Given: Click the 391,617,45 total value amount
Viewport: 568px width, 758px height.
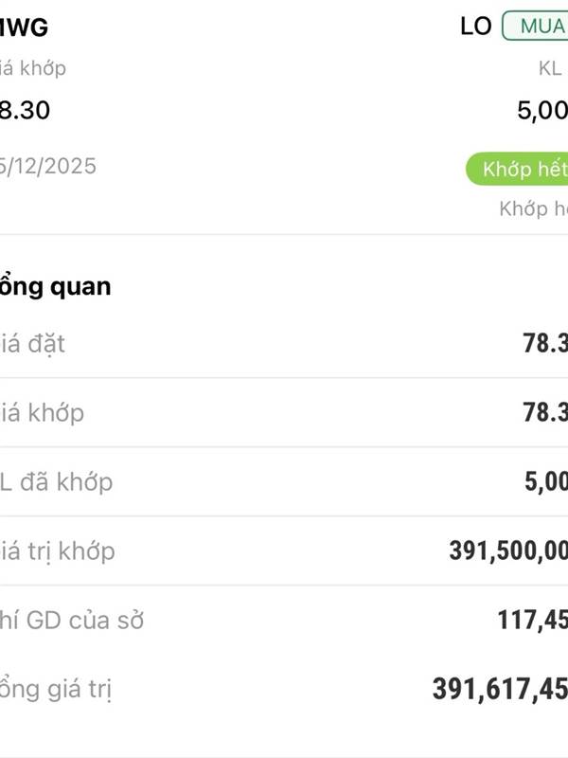Looking at the screenshot, I should [500, 690].
